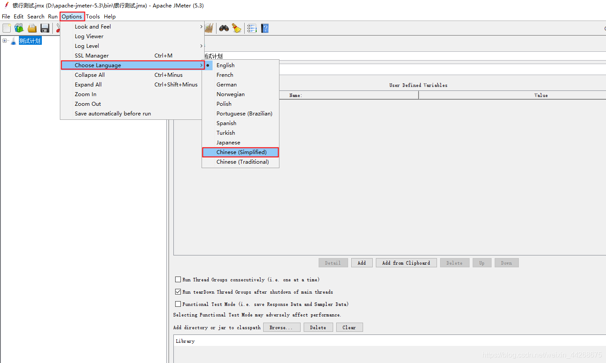Screen dimensions: 606x363
Task: Choose Zoom In from Options menu
Action: (132, 94)
